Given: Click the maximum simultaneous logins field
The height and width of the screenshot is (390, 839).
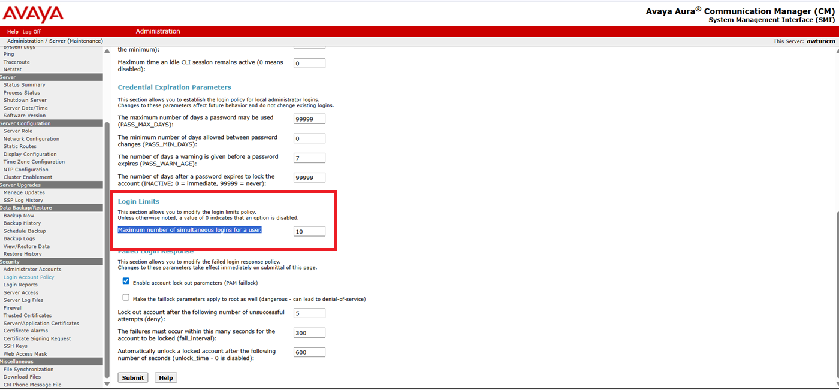Looking at the screenshot, I should click(309, 231).
